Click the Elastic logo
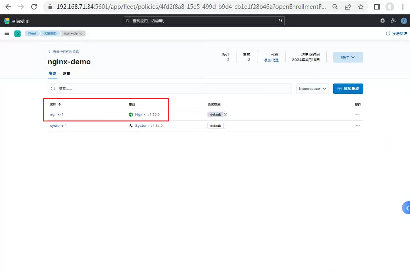 [x=17, y=21]
